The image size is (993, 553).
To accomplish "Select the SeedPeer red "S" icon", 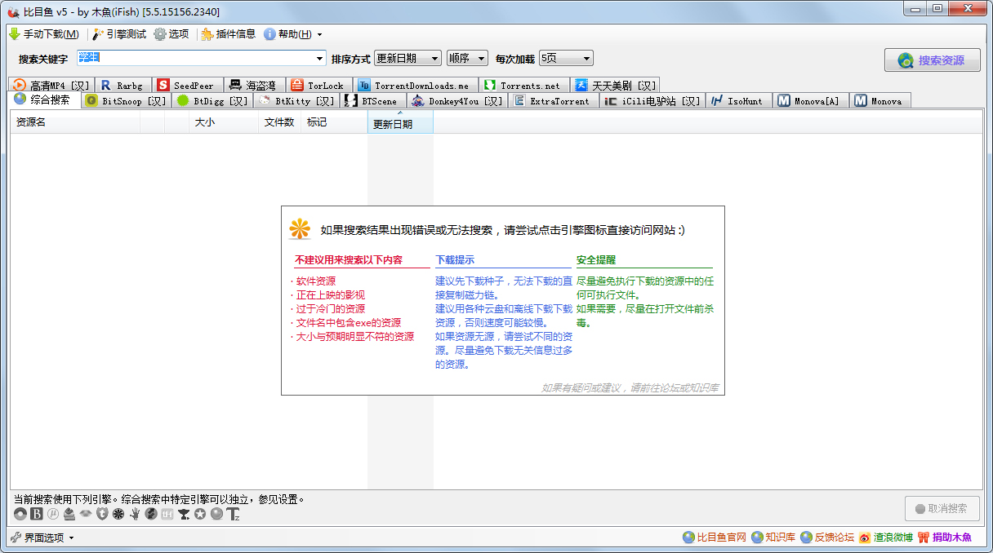I will click(x=163, y=84).
